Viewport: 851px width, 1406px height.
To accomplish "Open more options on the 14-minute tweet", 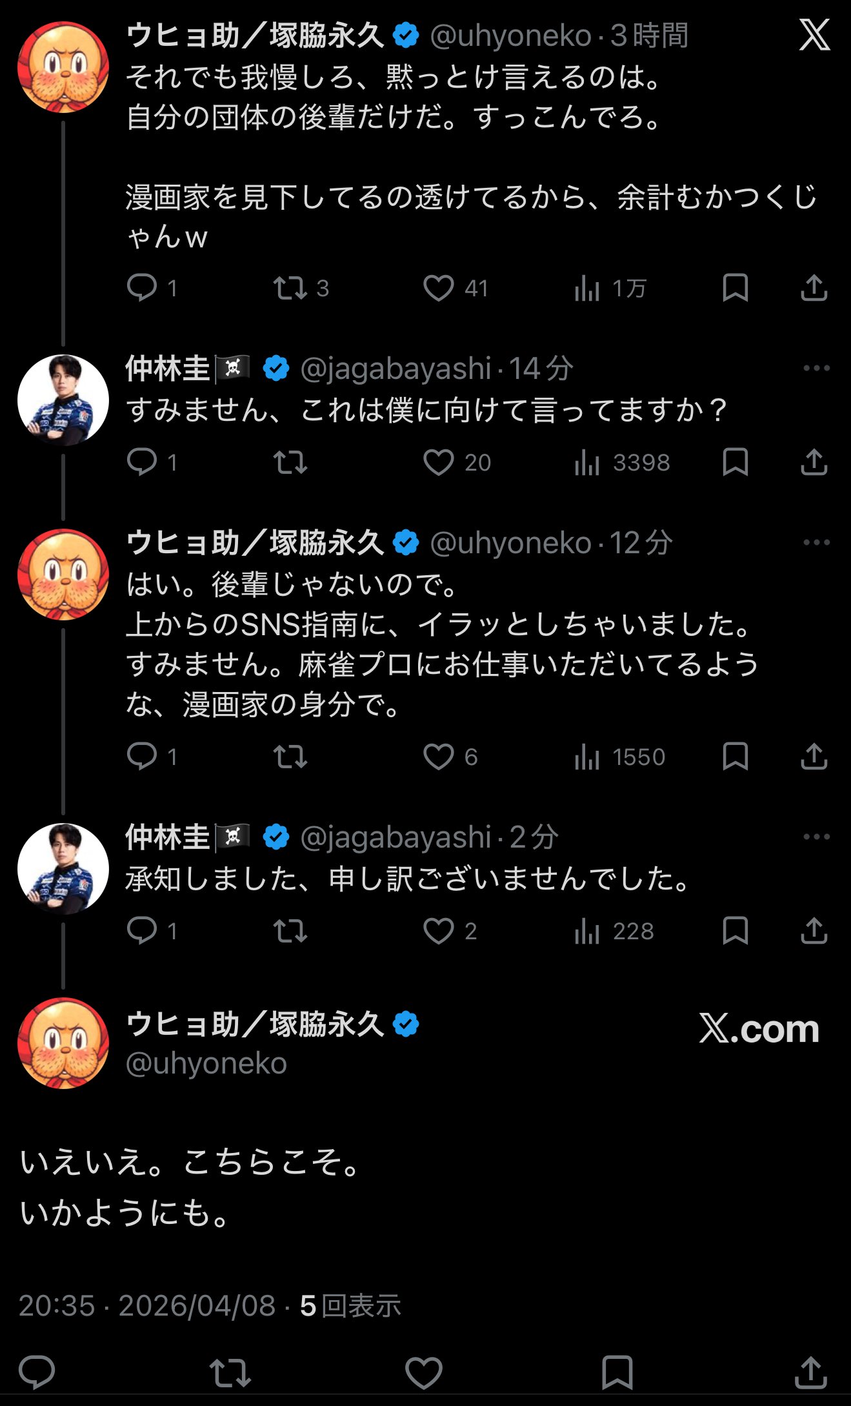I will [x=816, y=369].
